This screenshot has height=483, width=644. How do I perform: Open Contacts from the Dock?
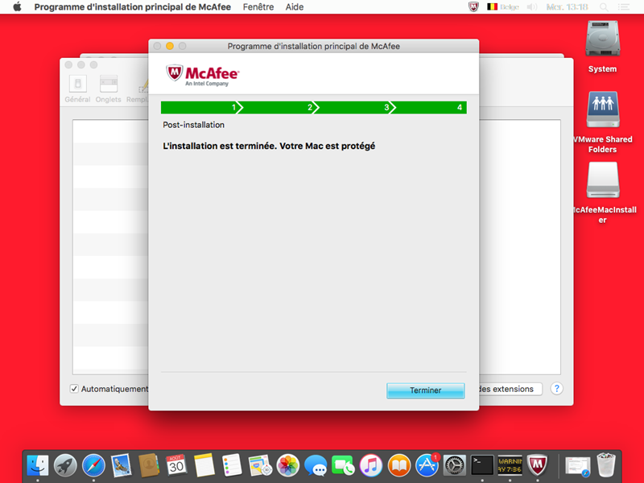click(x=149, y=465)
